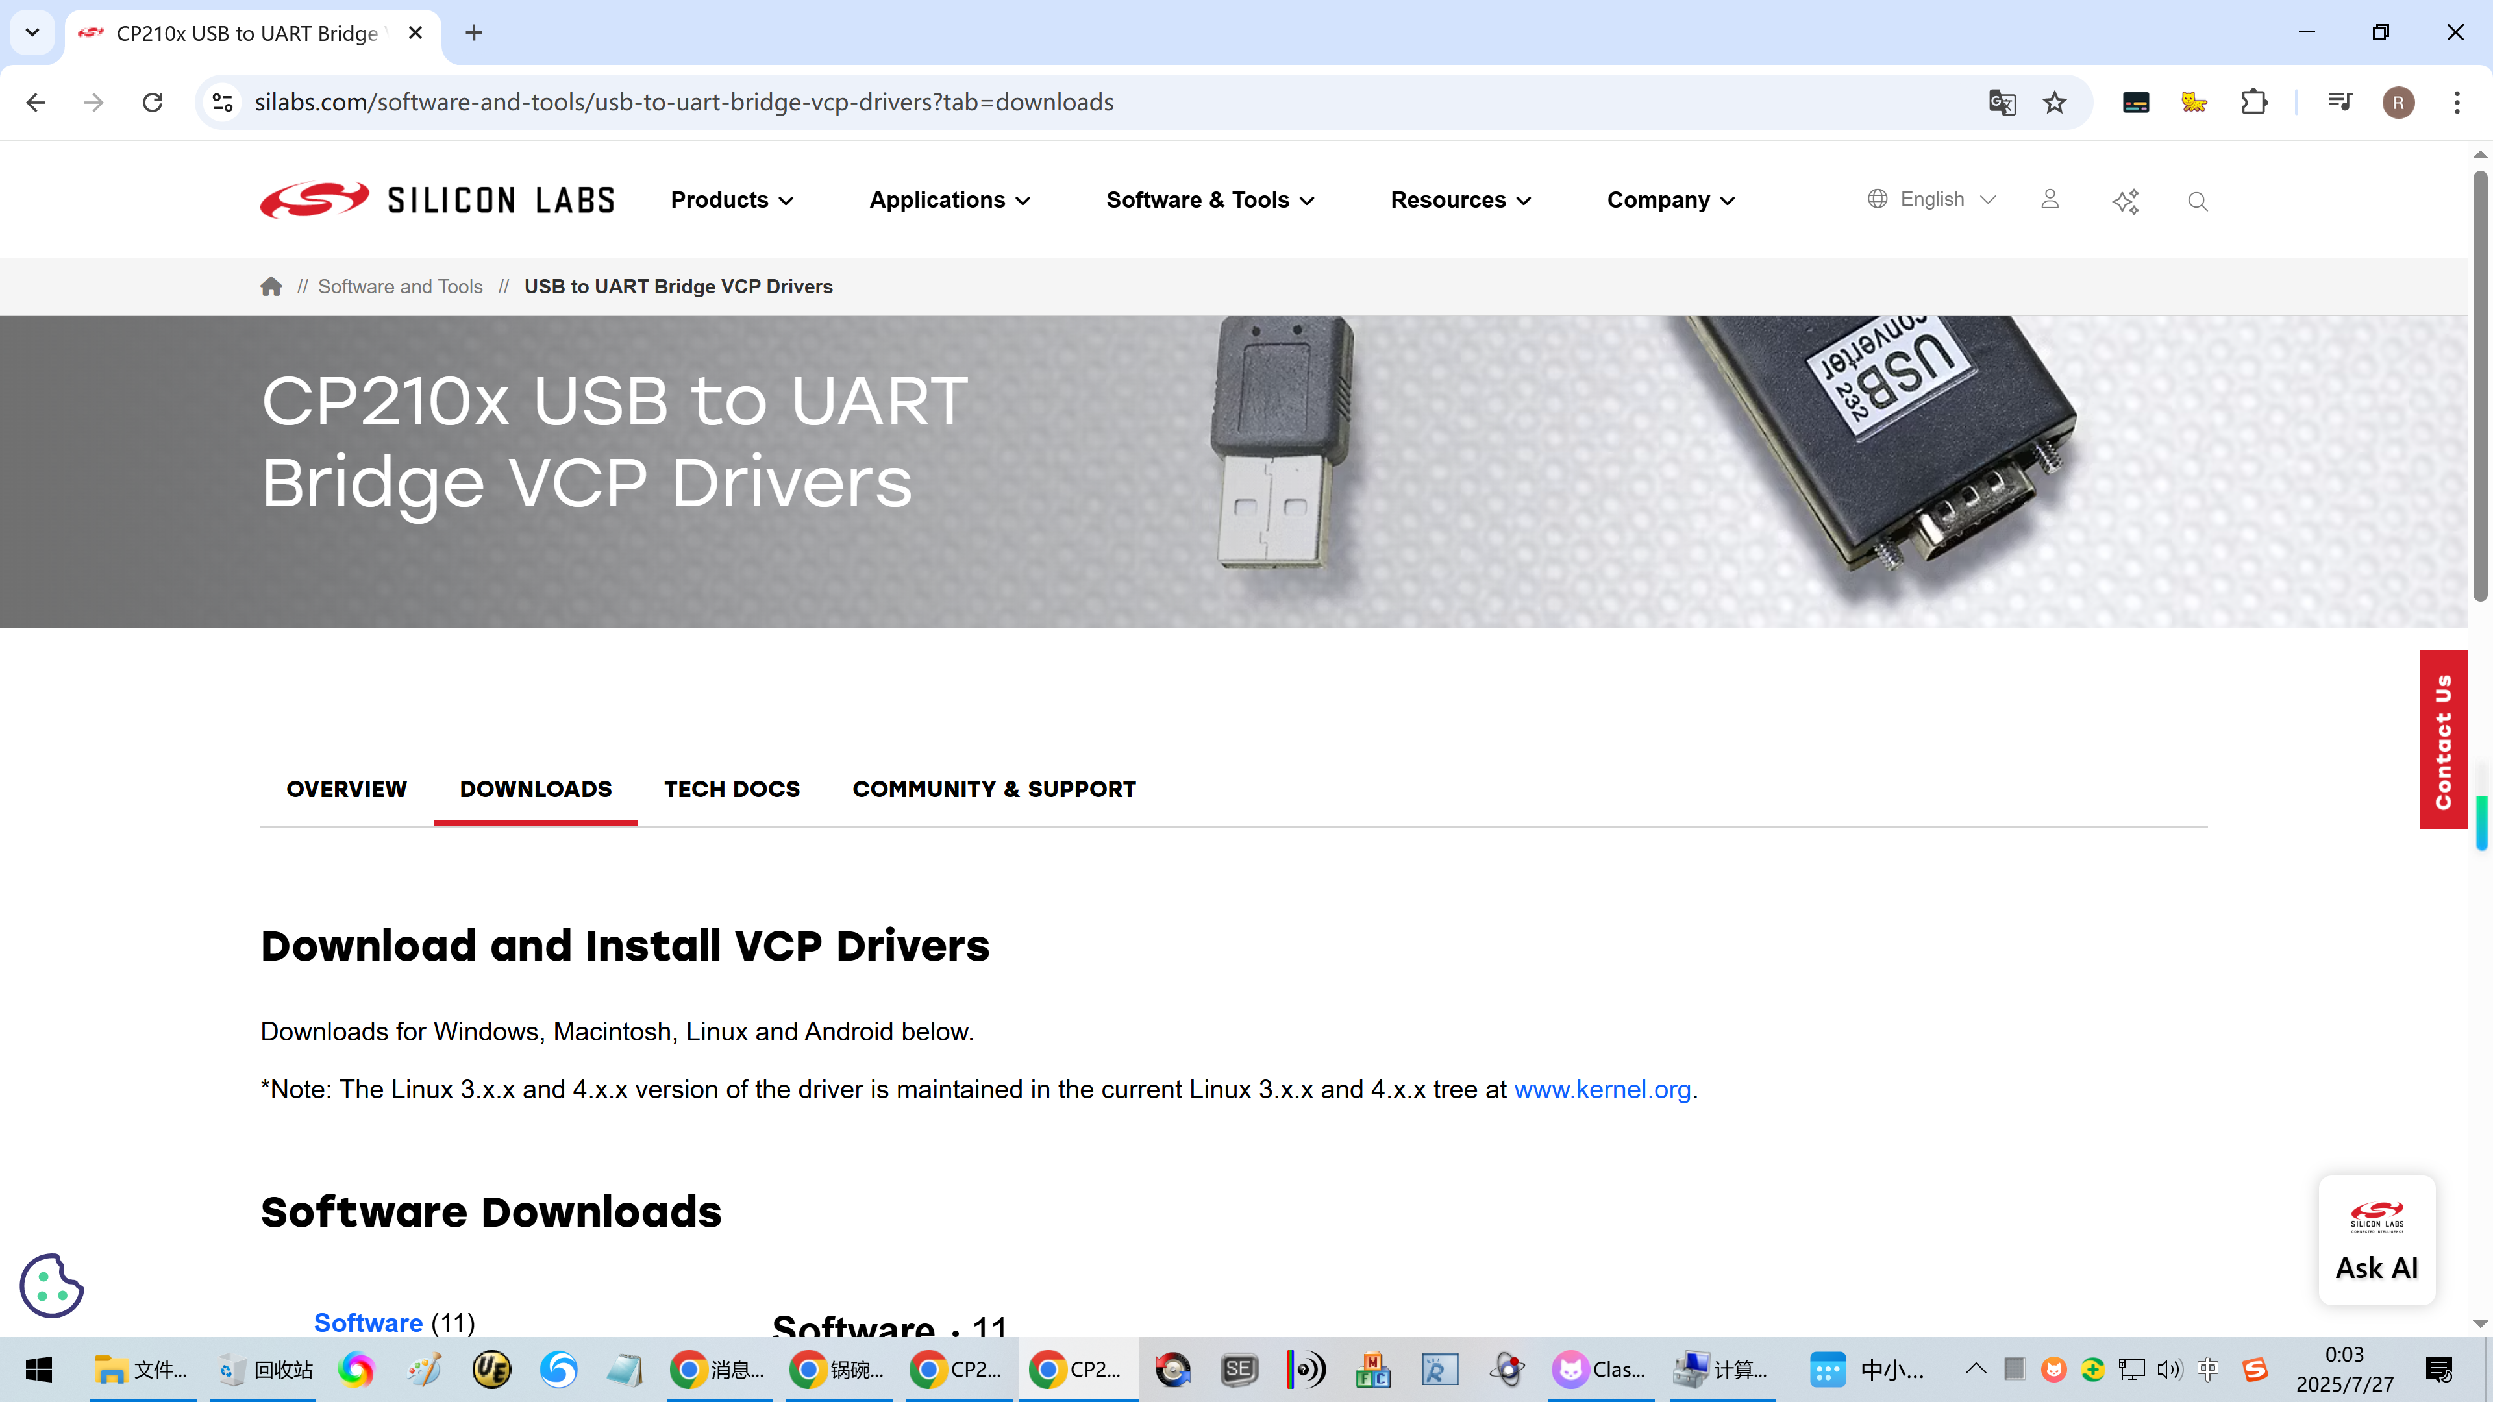View site information icon in address bar

[x=223, y=102]
